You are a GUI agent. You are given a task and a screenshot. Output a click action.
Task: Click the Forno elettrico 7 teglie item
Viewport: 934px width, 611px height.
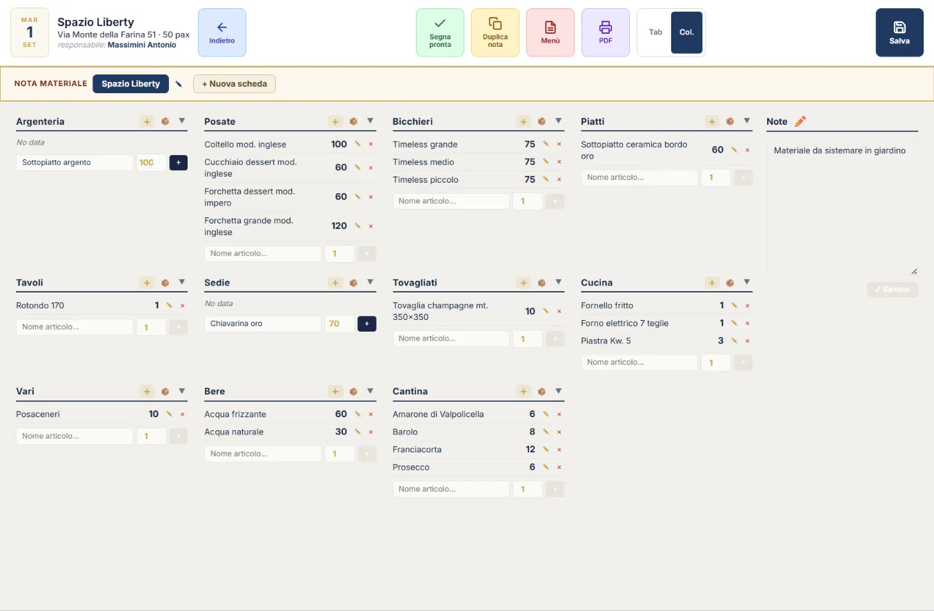tap(625, 323)
